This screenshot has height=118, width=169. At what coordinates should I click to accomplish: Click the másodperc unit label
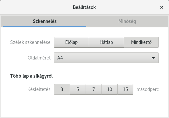pyautogui.click(x=148, y=89)
